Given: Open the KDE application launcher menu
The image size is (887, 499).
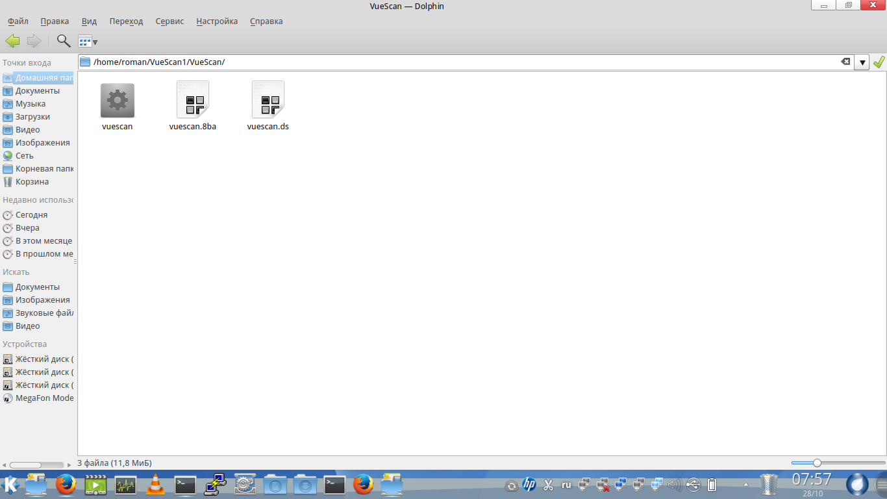Looking at the screenshot, I should pyautogui.click(x=10, y=485).
